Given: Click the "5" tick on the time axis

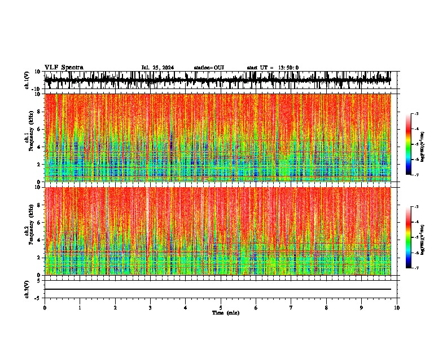Looking at the screenshot, I should click(x=221, y=308).
